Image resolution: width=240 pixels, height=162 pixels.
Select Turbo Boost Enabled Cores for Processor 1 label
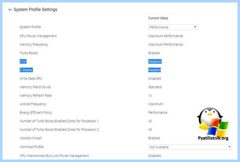[x=59, y=121]
